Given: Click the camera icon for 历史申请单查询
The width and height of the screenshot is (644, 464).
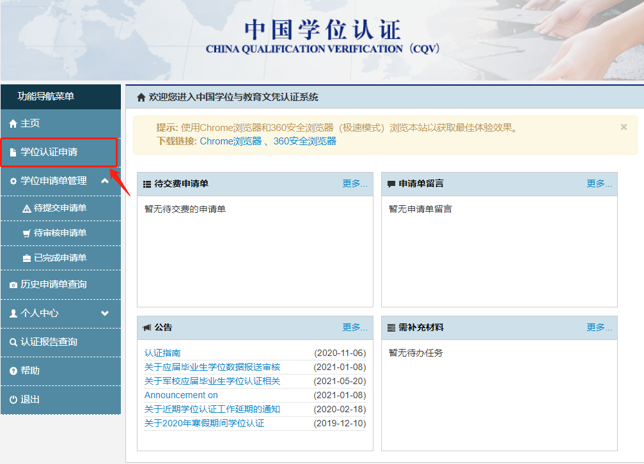Looking at the screenshot, I should click(x=13, y=284).
